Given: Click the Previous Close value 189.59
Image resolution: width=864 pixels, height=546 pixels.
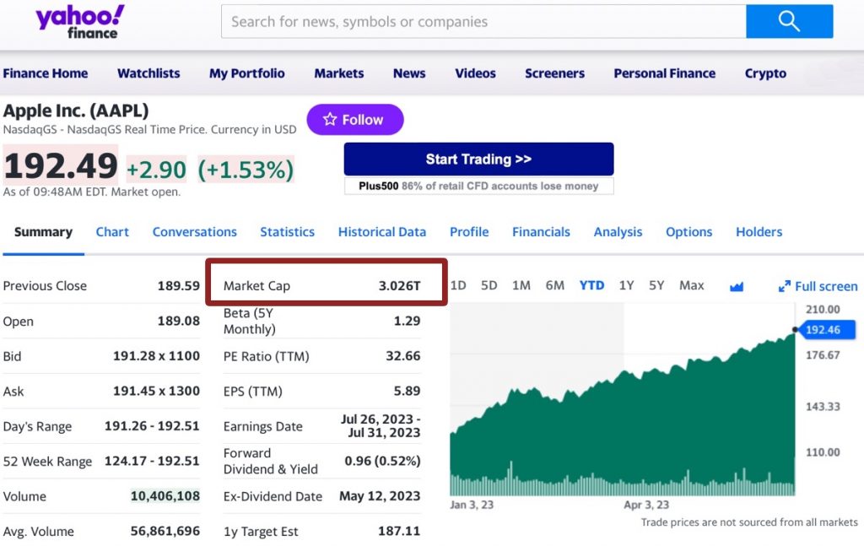Looking at the screenshot, I should [x=179, y=286].
